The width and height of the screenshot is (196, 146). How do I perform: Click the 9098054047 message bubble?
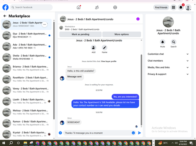(73, 122)
